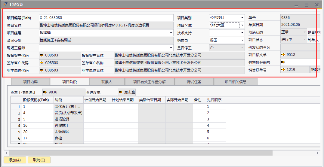Image resolution: width=324 pixels, height=167 pixels.
Task: Expand the 现场工程师 dropdown
Action: pos(171,47)
